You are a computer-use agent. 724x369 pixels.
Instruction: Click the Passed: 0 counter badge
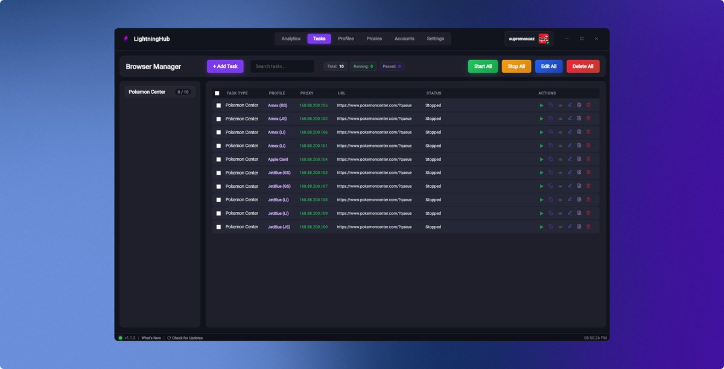(392, 66)
